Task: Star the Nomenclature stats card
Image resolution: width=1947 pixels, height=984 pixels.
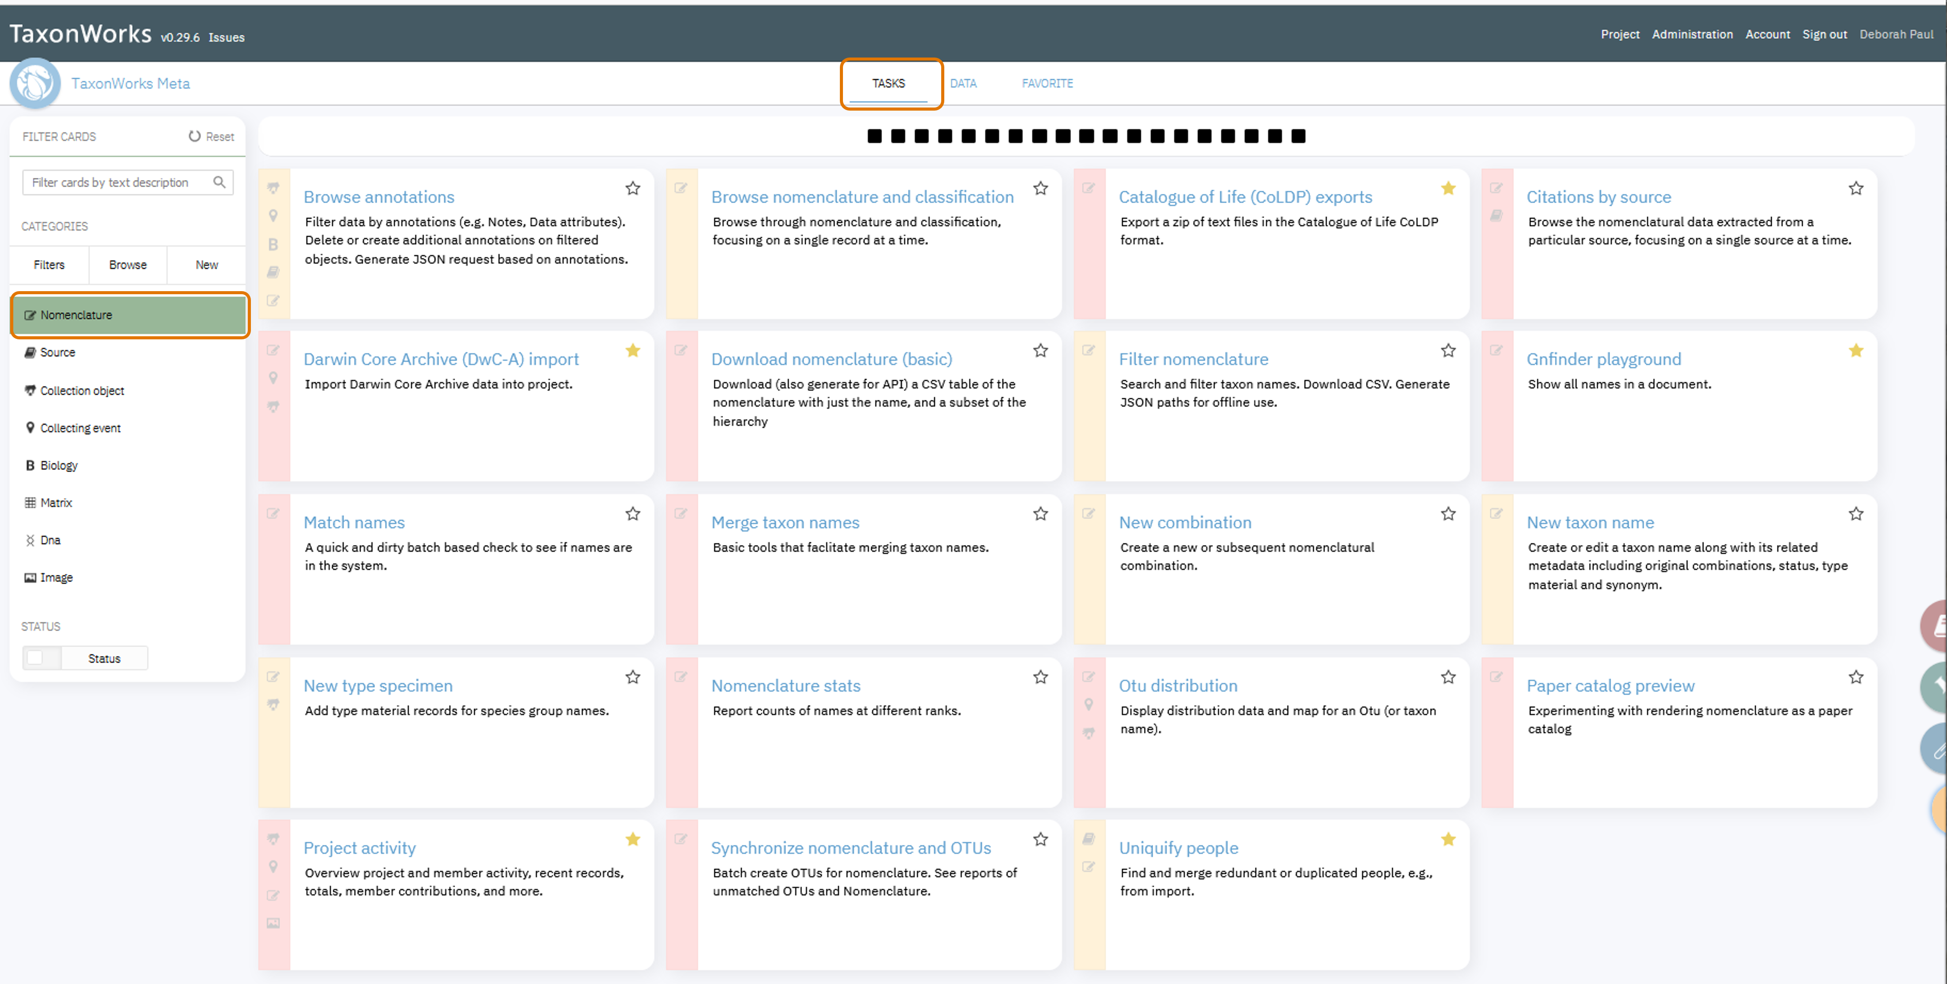Action: pyautogui.click(x=1041, y=676)
